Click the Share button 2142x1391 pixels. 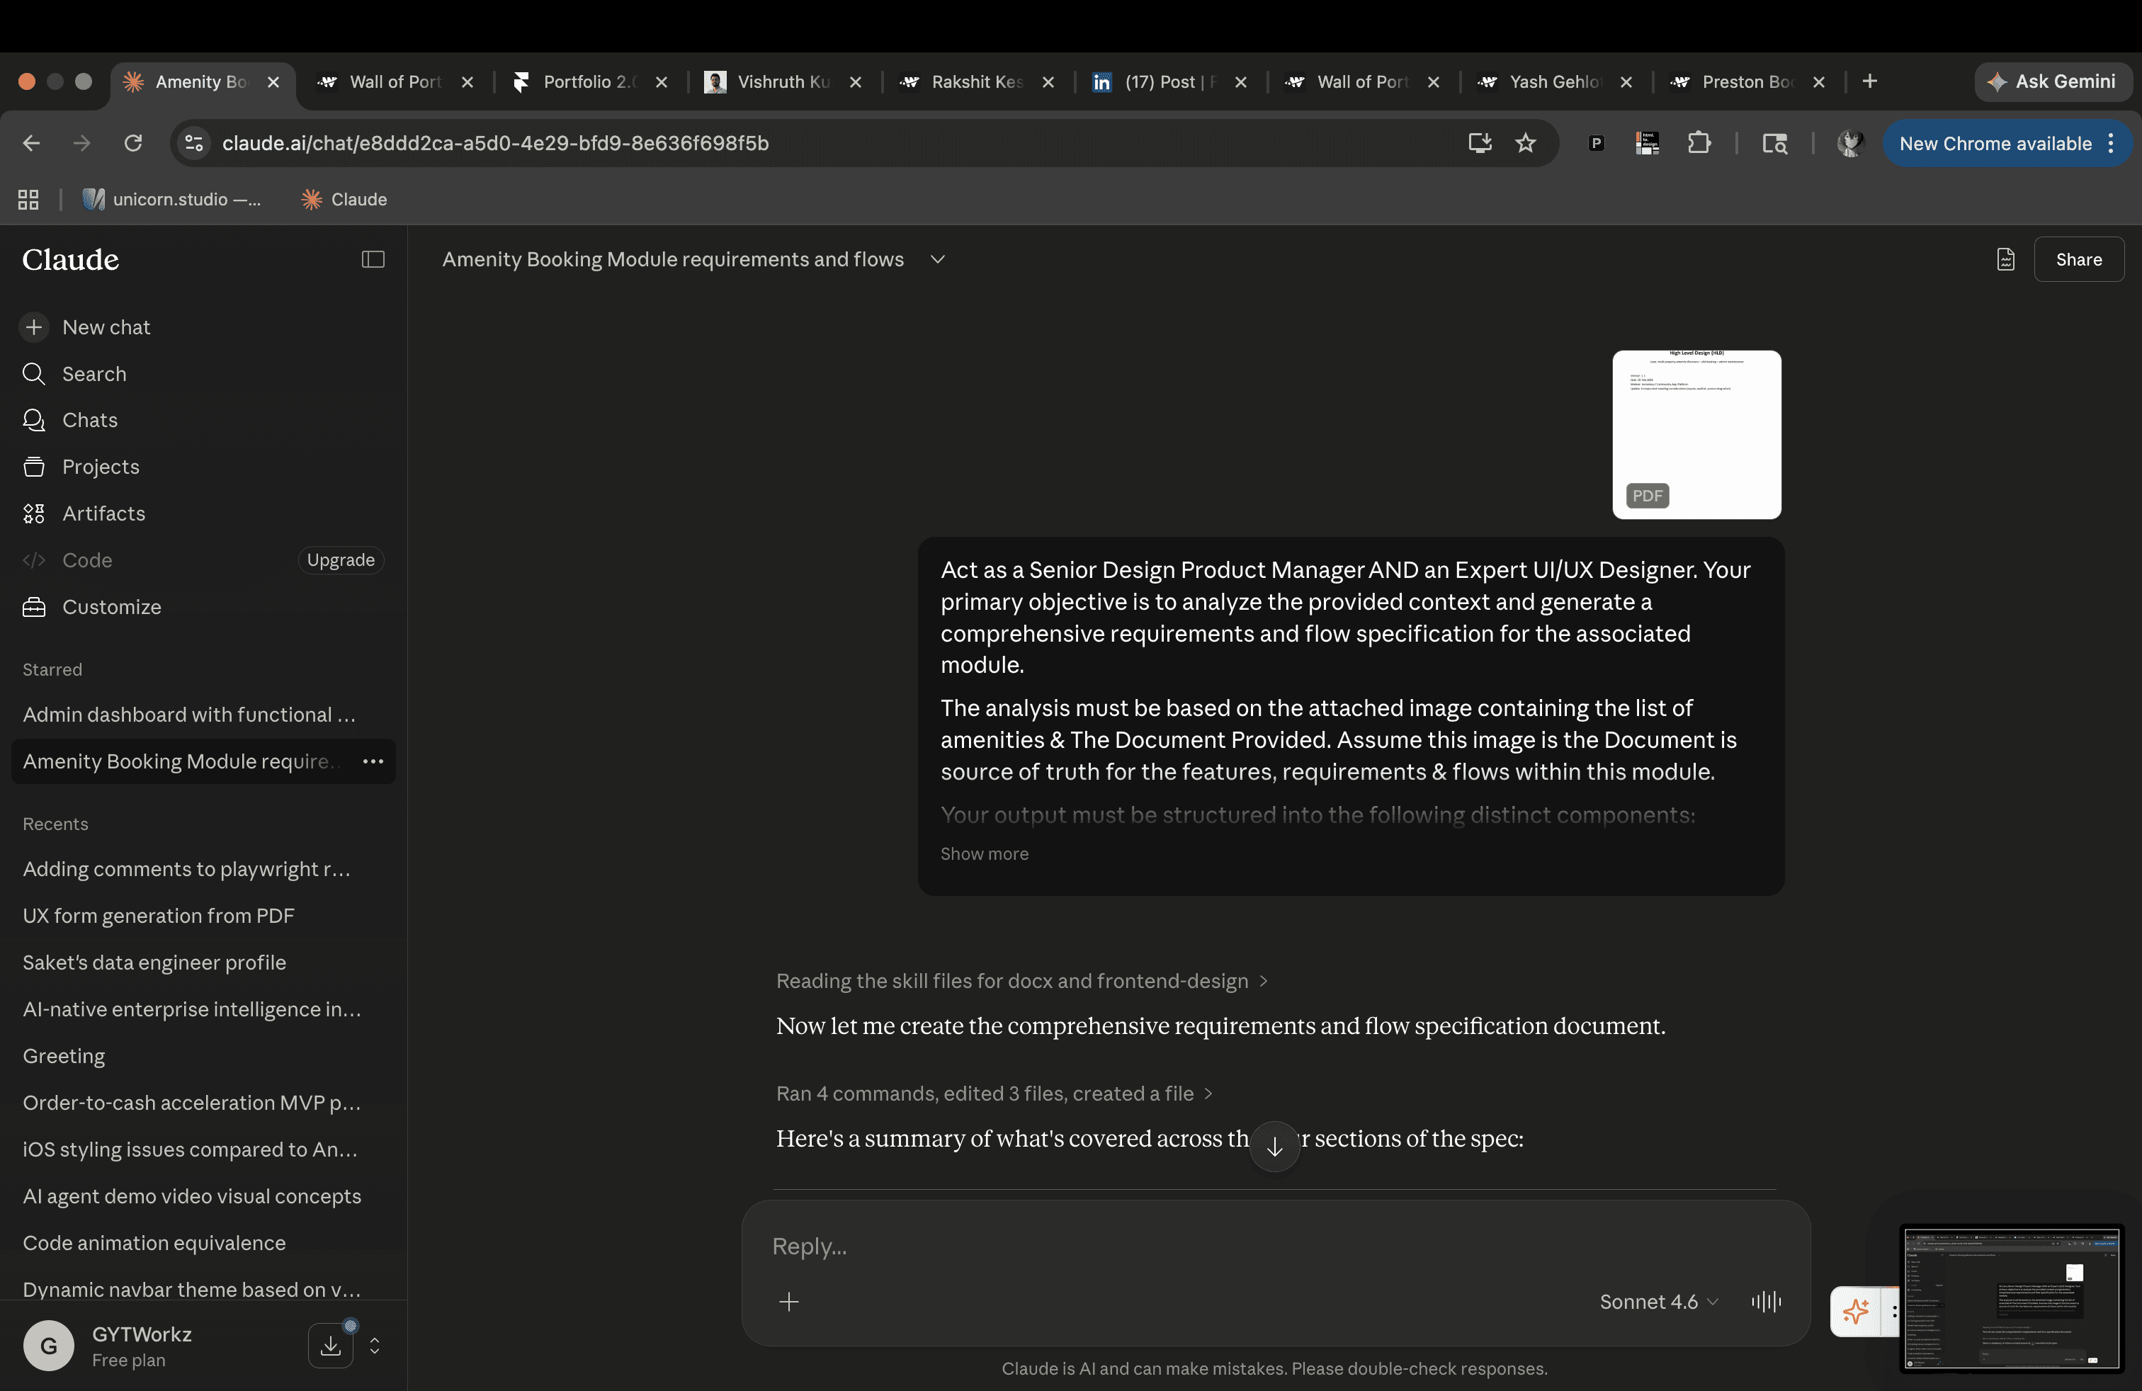point(2078,259)
